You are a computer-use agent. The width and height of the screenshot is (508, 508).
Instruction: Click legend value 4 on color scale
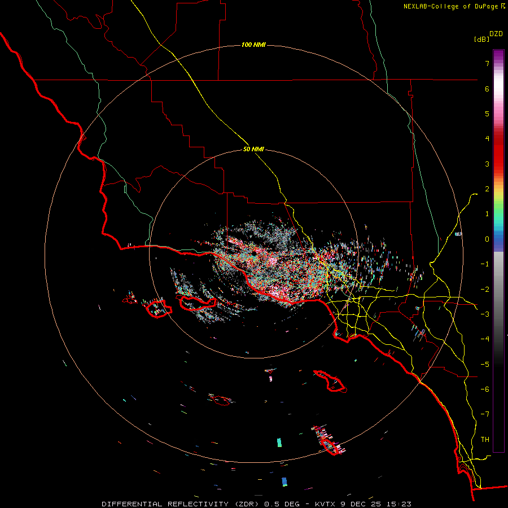click(487, 139)
